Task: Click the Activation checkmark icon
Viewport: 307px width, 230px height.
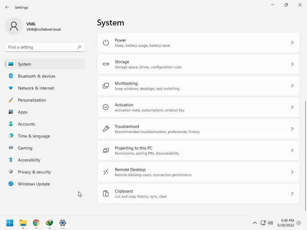Action: (106, 107)
